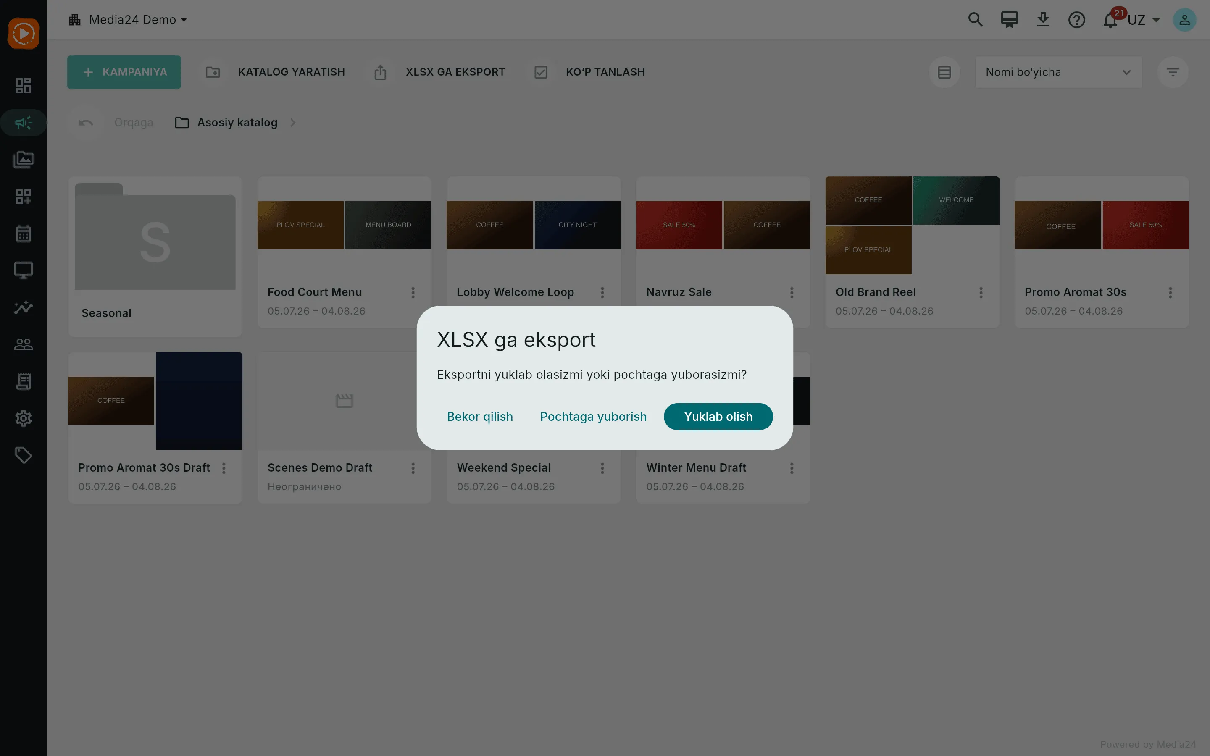
Task: Click MENU BOARD thumbnail in Food Court Menu
Action: (389, 225)
